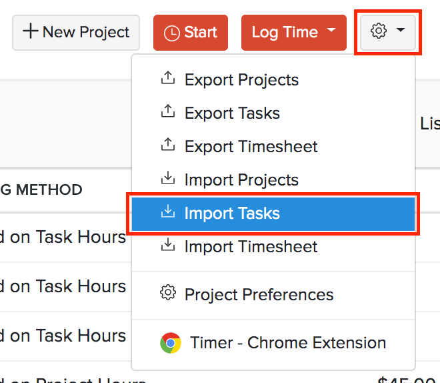
Task: Select Timer - Chrome Extension option
Action: click(x=288, y=343)
